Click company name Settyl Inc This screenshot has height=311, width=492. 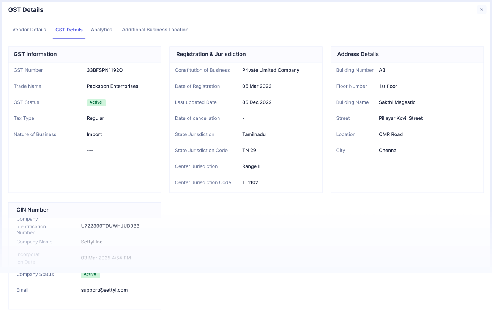92,242
